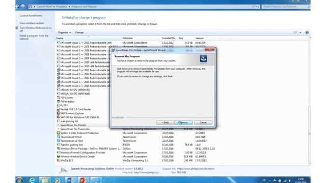Select the scan picking list icon

click(x=59, y=121)
